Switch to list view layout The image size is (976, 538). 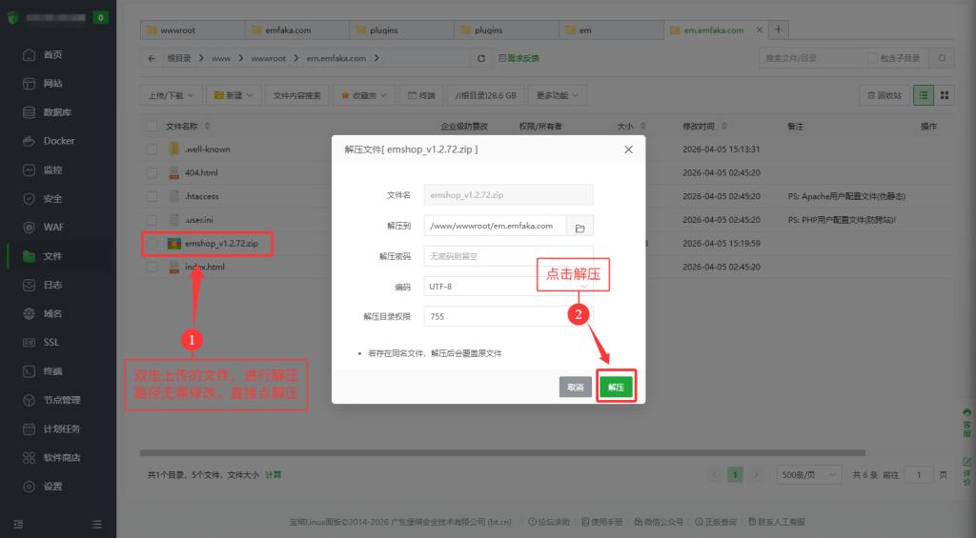[924, 95]
